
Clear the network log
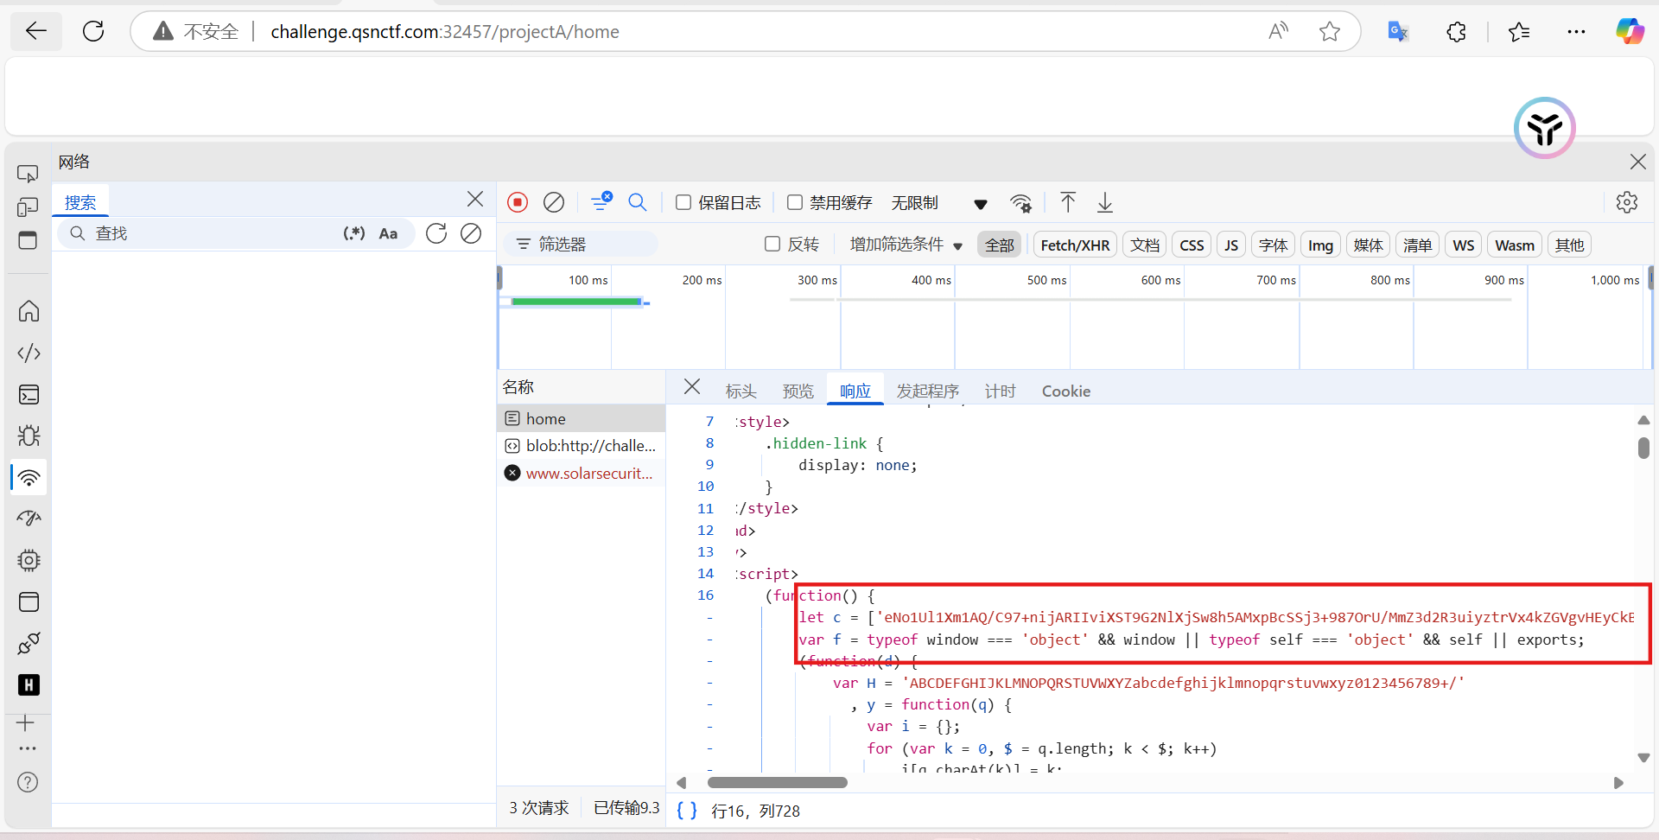(x=554, y=202)
